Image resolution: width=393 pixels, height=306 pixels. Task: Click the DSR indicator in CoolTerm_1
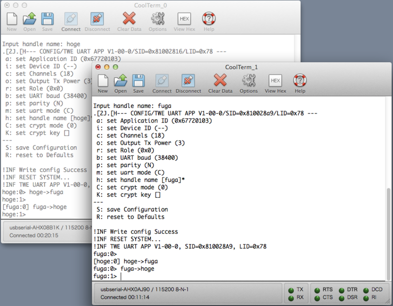341,298
